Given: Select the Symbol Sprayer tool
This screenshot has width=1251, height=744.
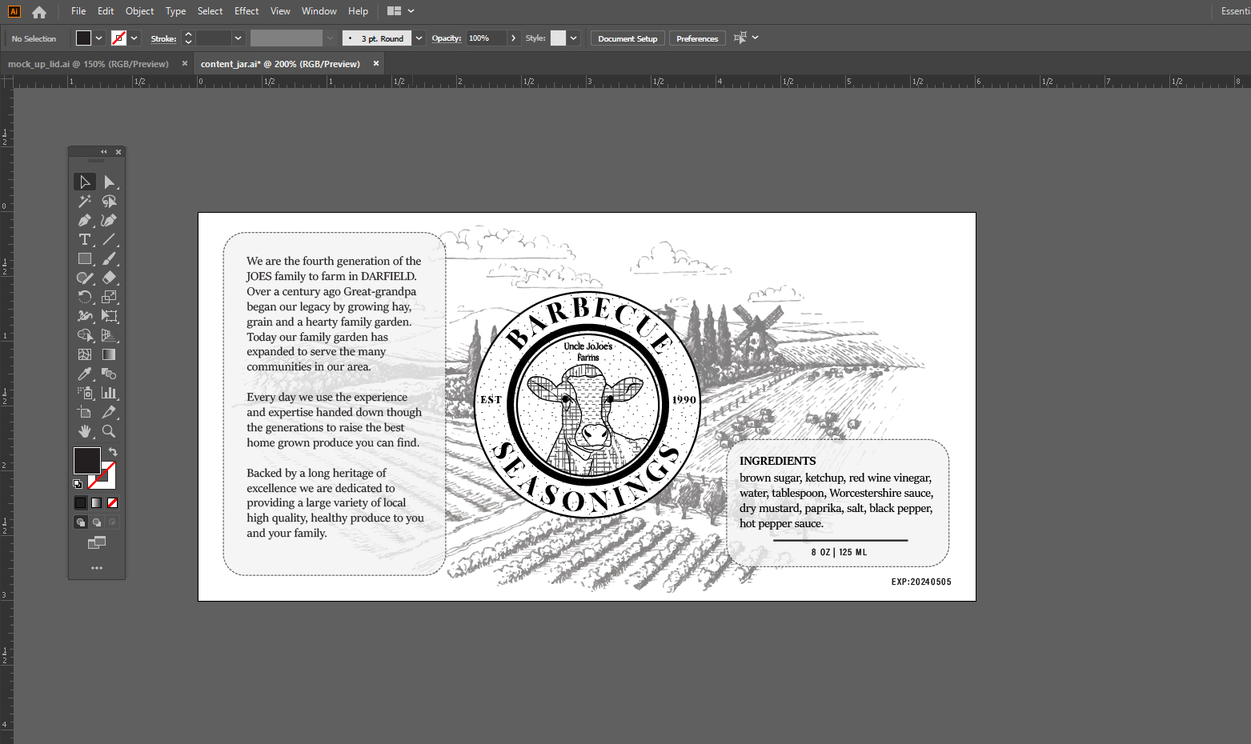Looking at the screenshot, I should [x=85, y=393].
